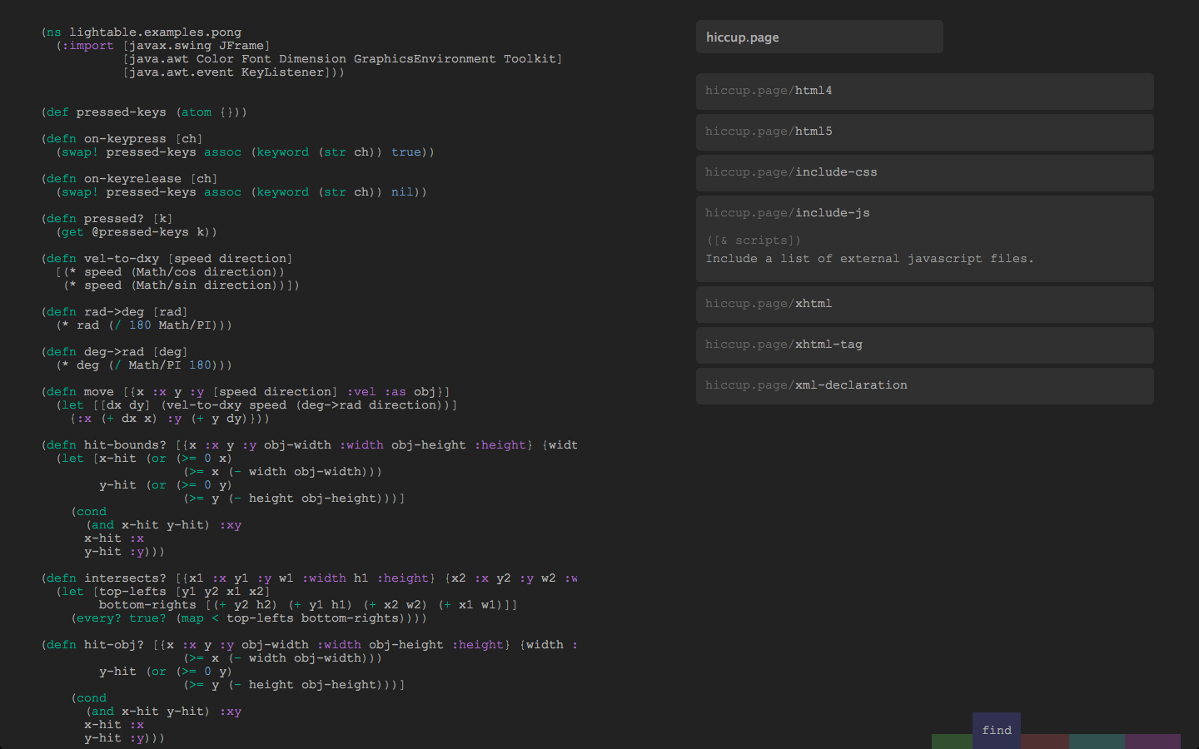
Task: Click the ns lightable.examples.pong declaration
Action: (x=143, y=32)
